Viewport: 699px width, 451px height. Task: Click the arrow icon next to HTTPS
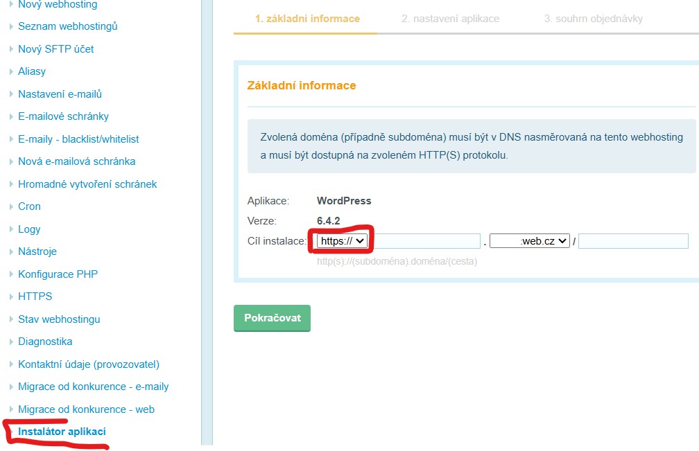click(x=11, y=297)
